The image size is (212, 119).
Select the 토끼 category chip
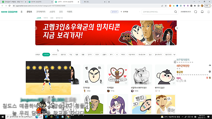[x=111, y=54]
